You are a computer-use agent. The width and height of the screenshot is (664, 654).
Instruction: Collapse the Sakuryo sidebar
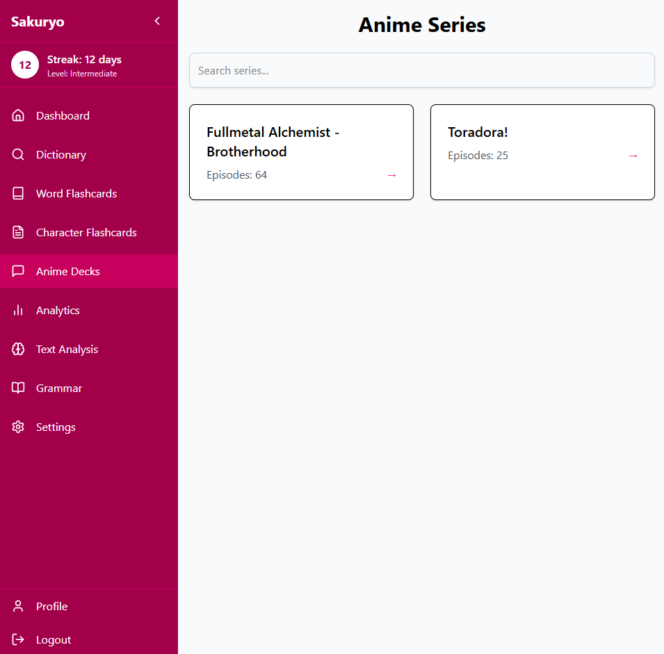click(x=157, y=21)
